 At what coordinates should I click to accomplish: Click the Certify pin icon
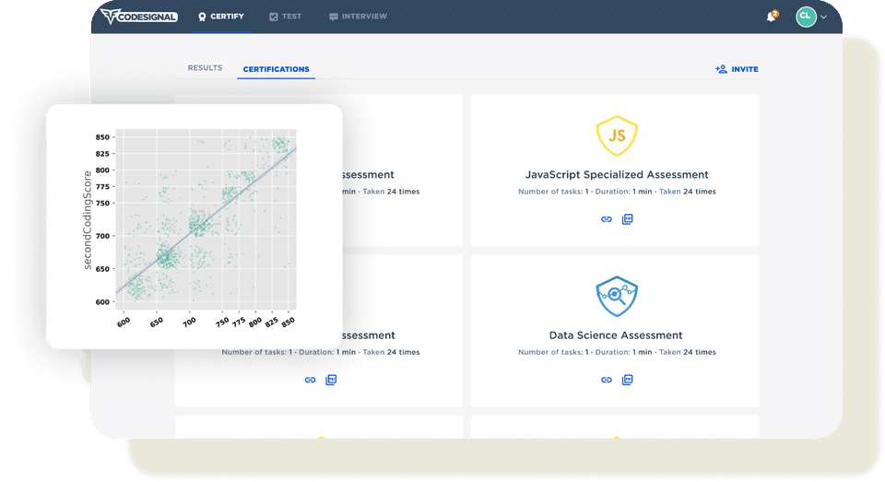(x=202, y=17)
